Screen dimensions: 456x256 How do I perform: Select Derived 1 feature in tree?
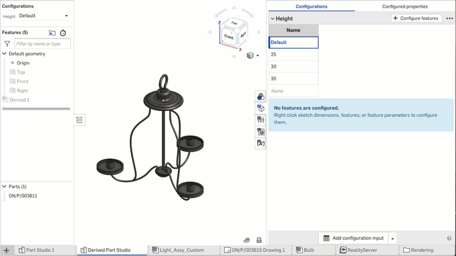[19, 100]
